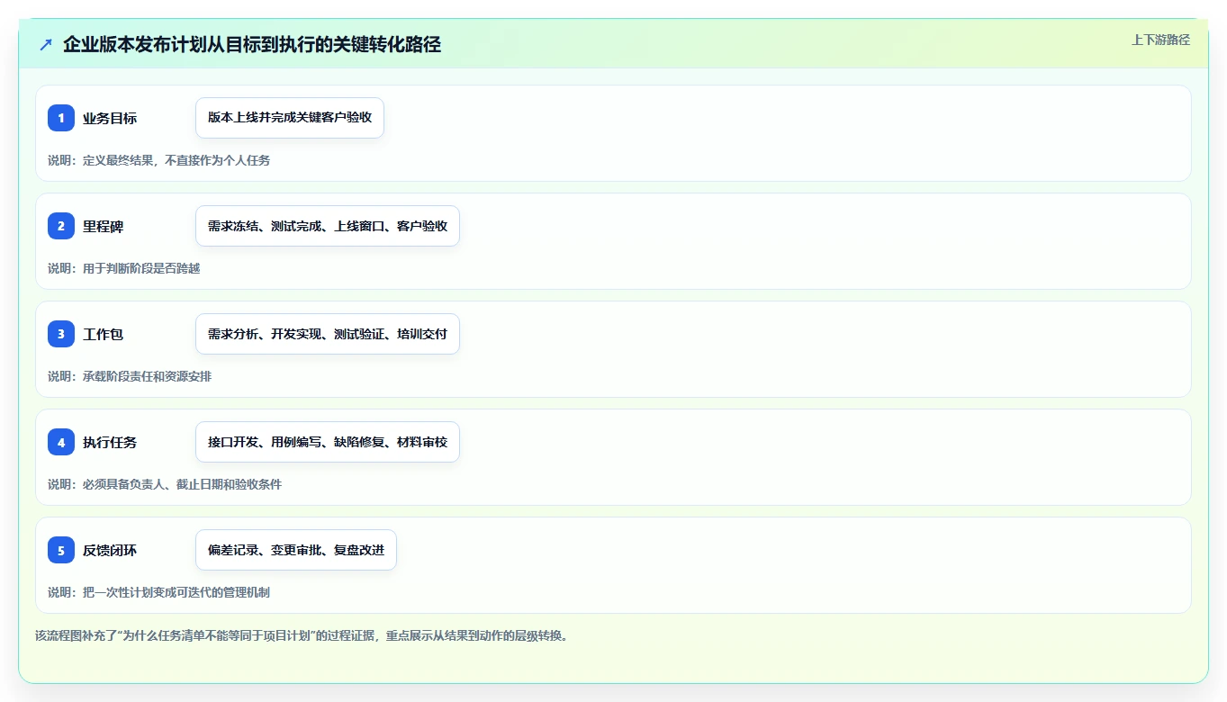Viewport: 1227px width, 702px height.
Task: Click the 业务目标 step label
Action: [x=110, y=119]
